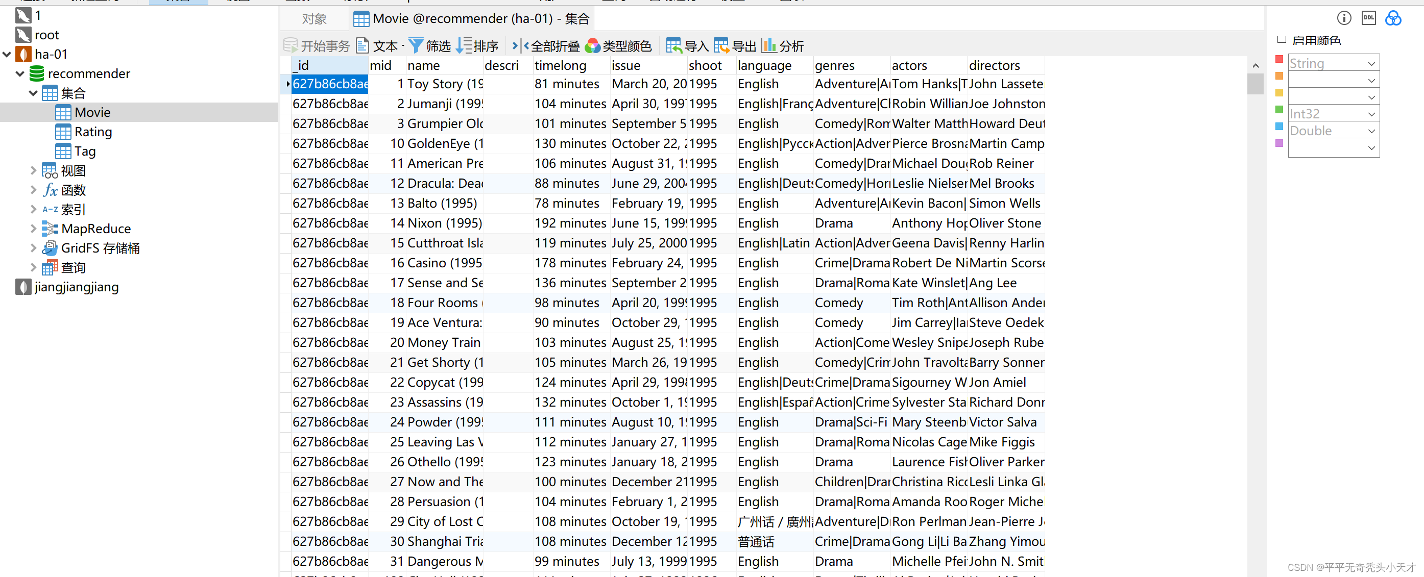Collapse the recommender database node

point(20,73)
